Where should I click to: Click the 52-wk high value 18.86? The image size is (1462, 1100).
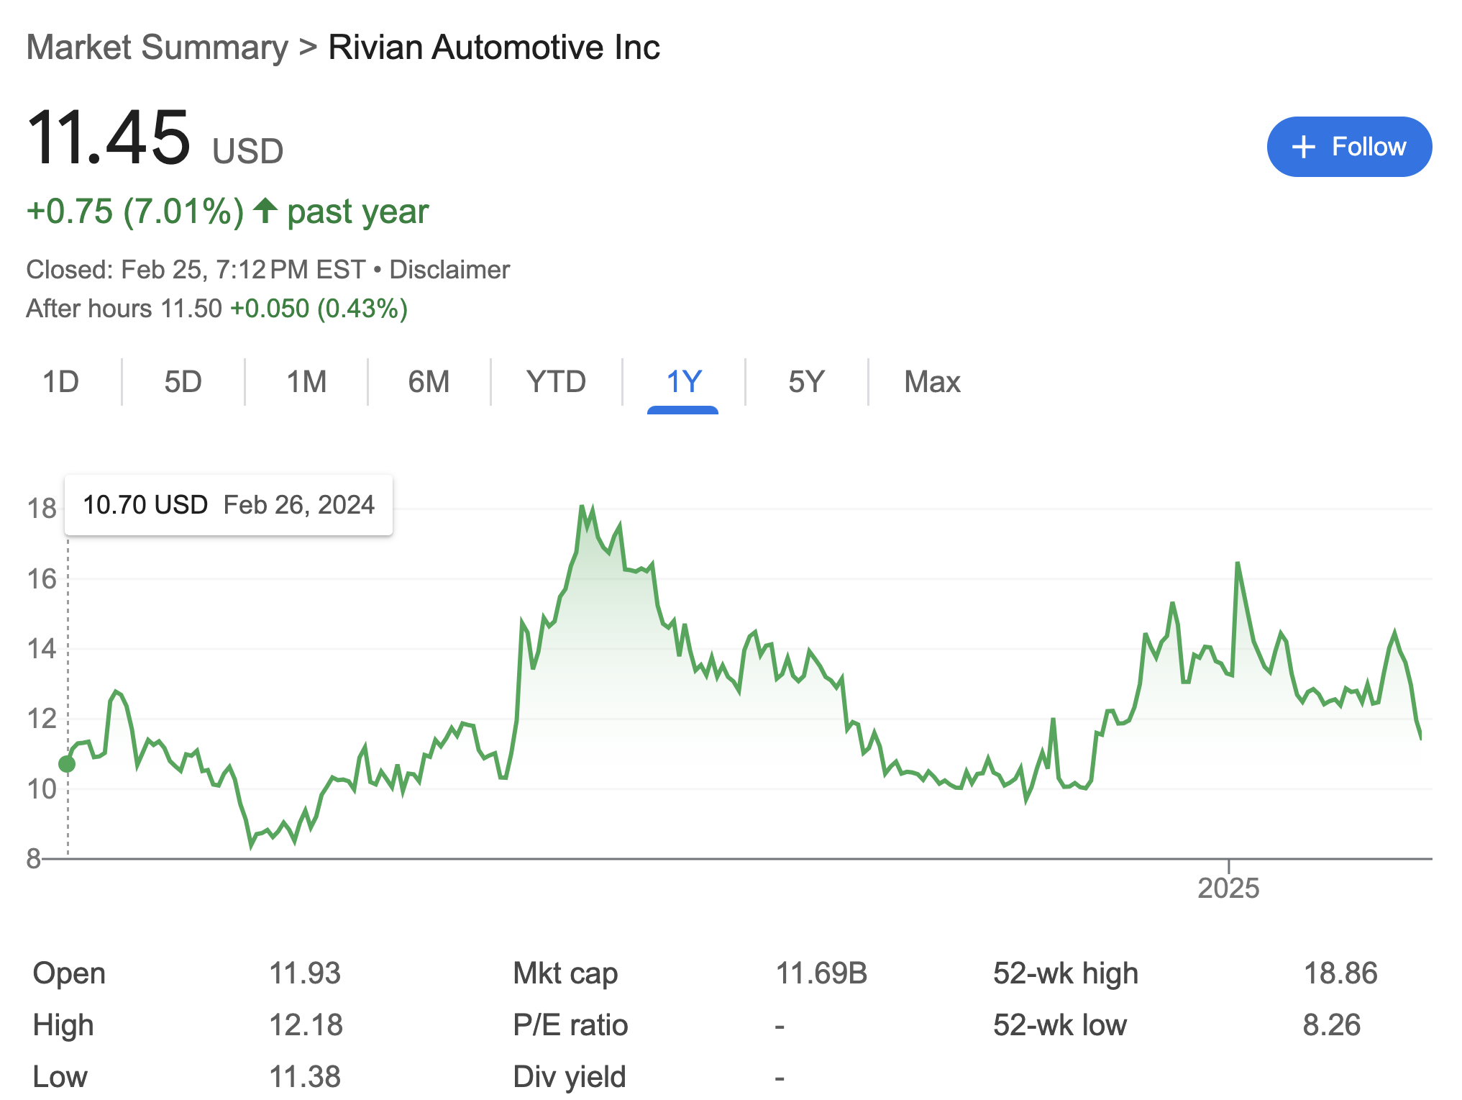point(1340,973)
